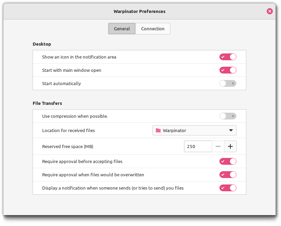The height and width of the screenshot is (226, 281).
Task: Click the Reserved free space (MB) label
Action: [x=68, y=147]
